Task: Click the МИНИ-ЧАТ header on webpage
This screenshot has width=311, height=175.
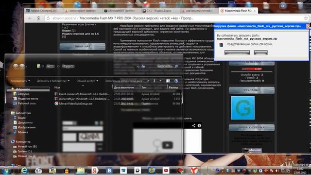Action: (83, 47)
